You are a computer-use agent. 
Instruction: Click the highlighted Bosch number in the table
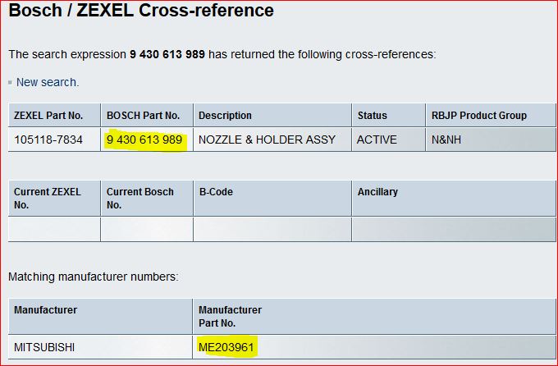click(x=144, y=140)
